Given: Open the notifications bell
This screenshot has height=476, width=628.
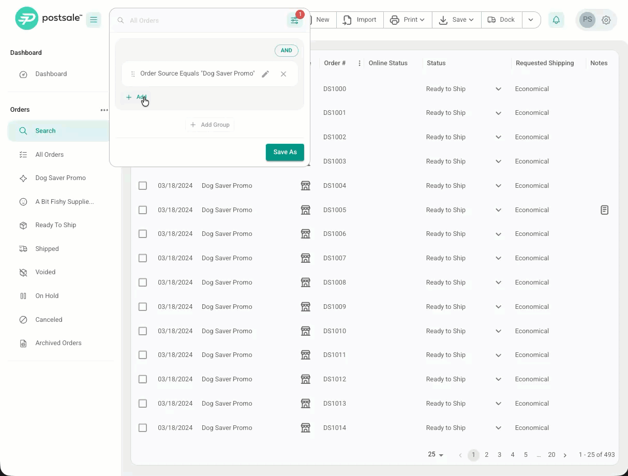Looking at the screenshot, I should pos(556,20).
